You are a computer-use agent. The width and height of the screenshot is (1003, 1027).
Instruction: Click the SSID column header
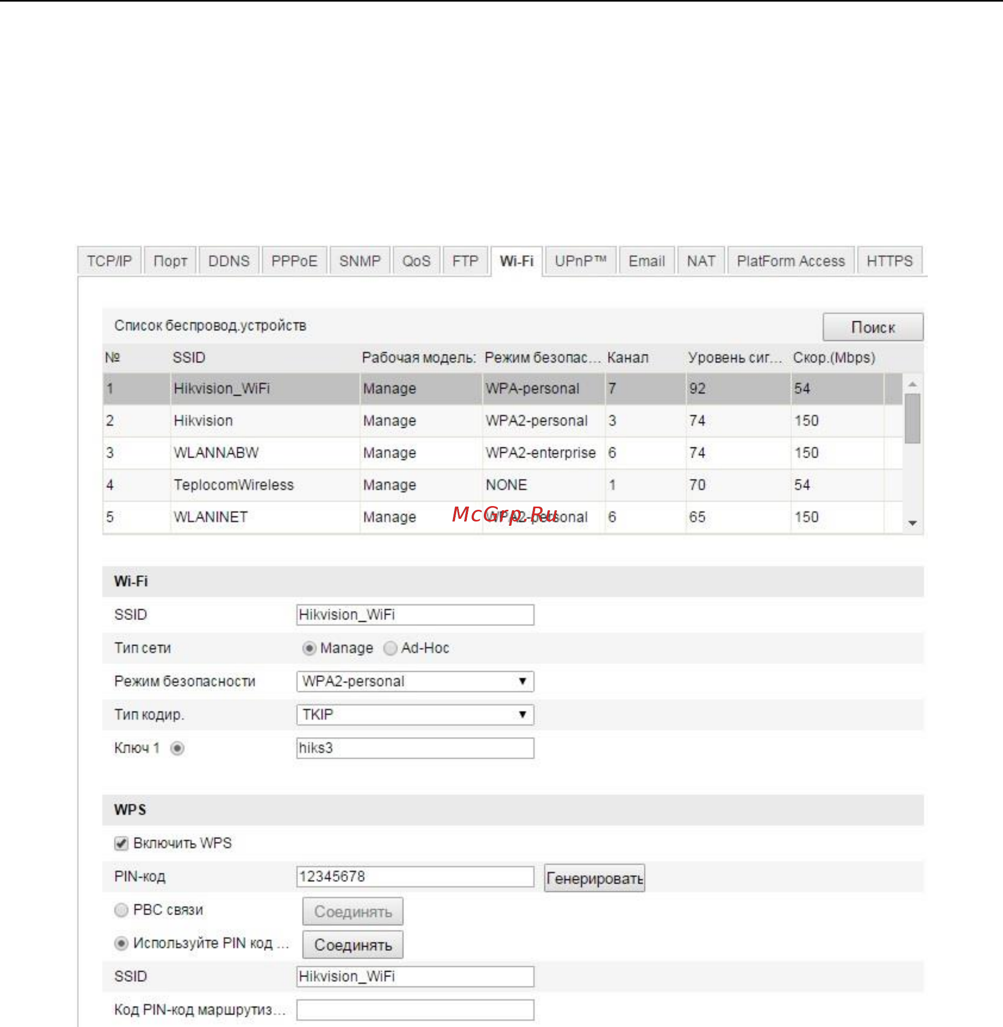click(x=189, y=357)
